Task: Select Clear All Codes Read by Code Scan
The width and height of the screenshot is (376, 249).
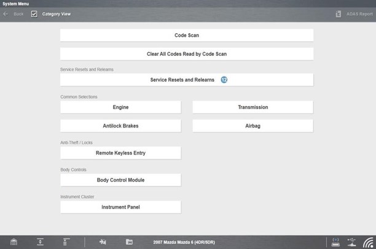Action: coord(187,54)
